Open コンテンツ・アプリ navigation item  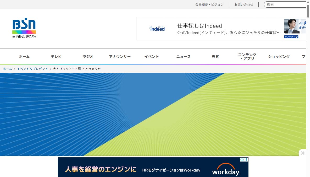[247, 56]
